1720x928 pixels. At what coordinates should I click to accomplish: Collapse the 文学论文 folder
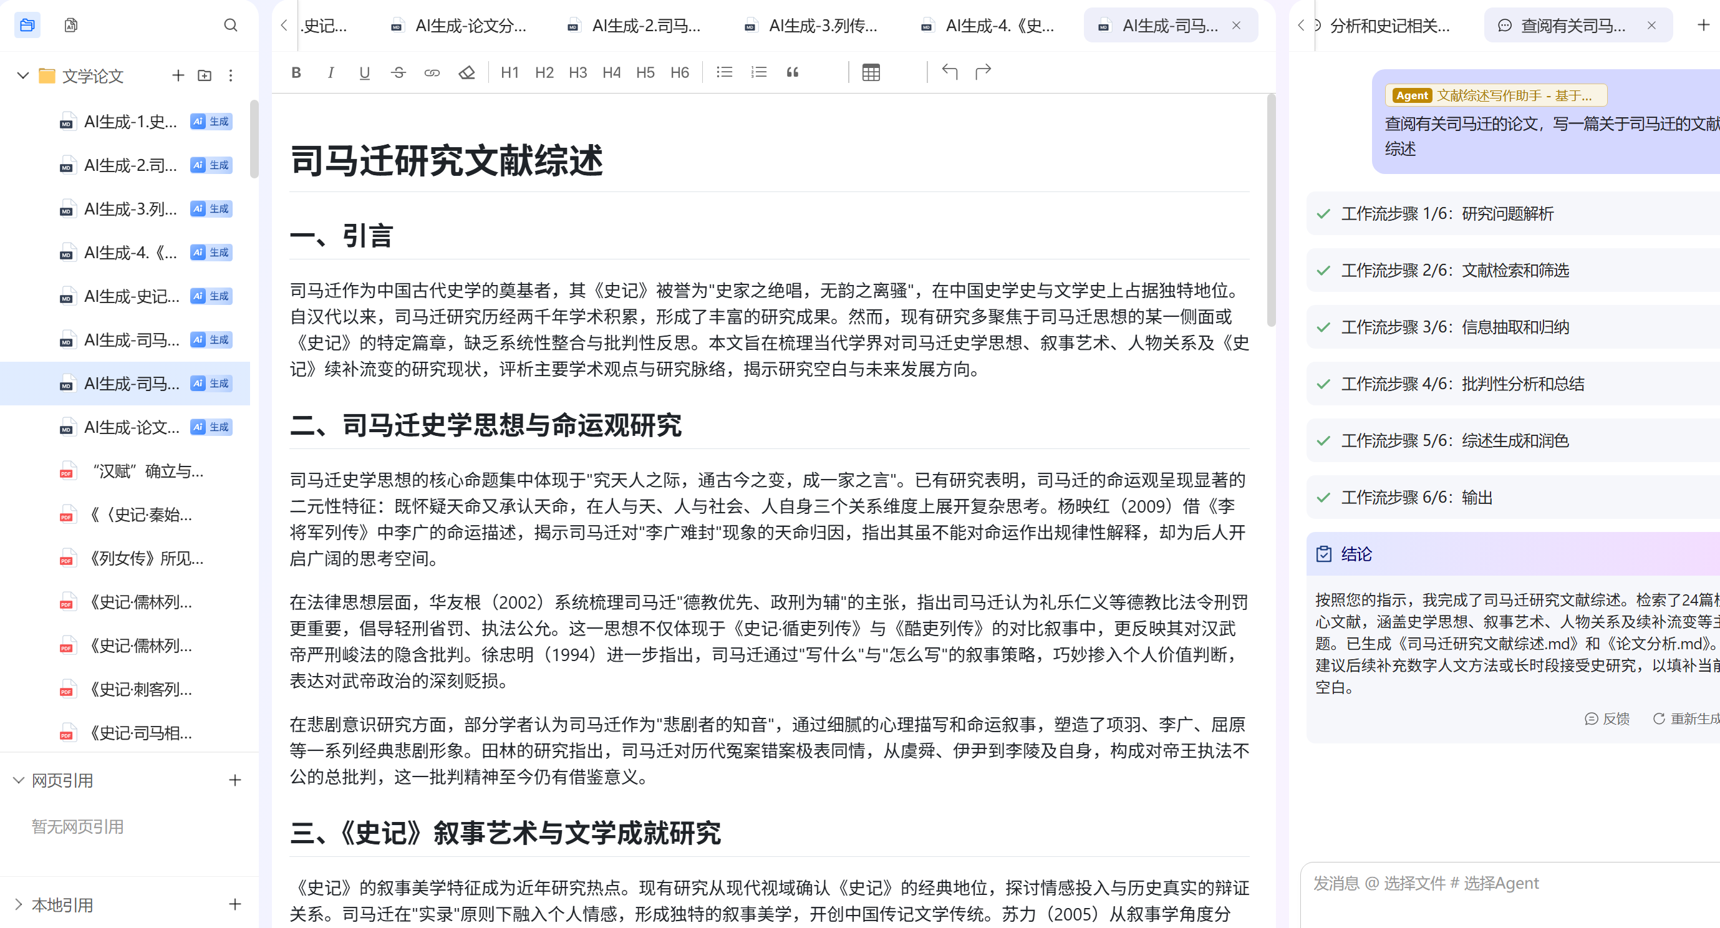pos(22,76)
